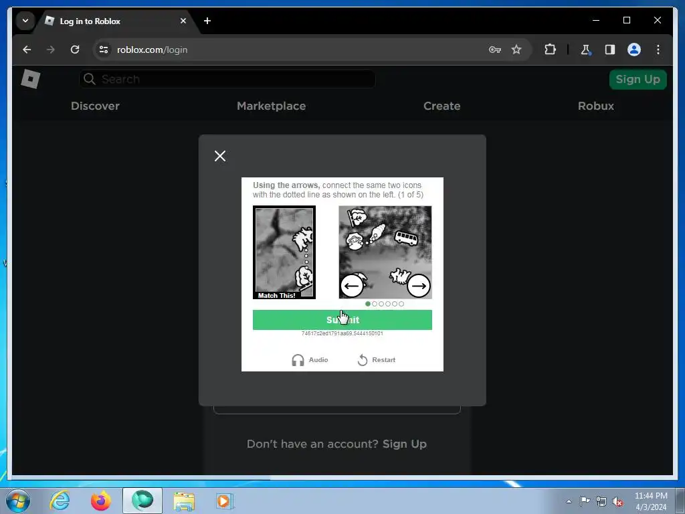This screenshot has height=514, width=685.
Task: Close the Log in to Roblox tab
Action: point(183,21)
